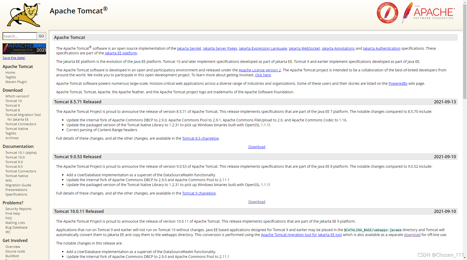This screenshot has width=467, height=260.
Task: Click the 'click here' involvement link
Action: (x=263, y=75)
